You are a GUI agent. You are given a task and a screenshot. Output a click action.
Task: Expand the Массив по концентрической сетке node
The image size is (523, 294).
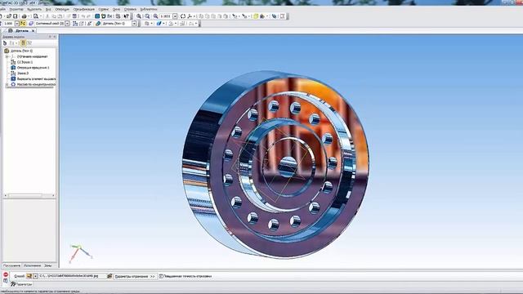click(x=7, y=85)
